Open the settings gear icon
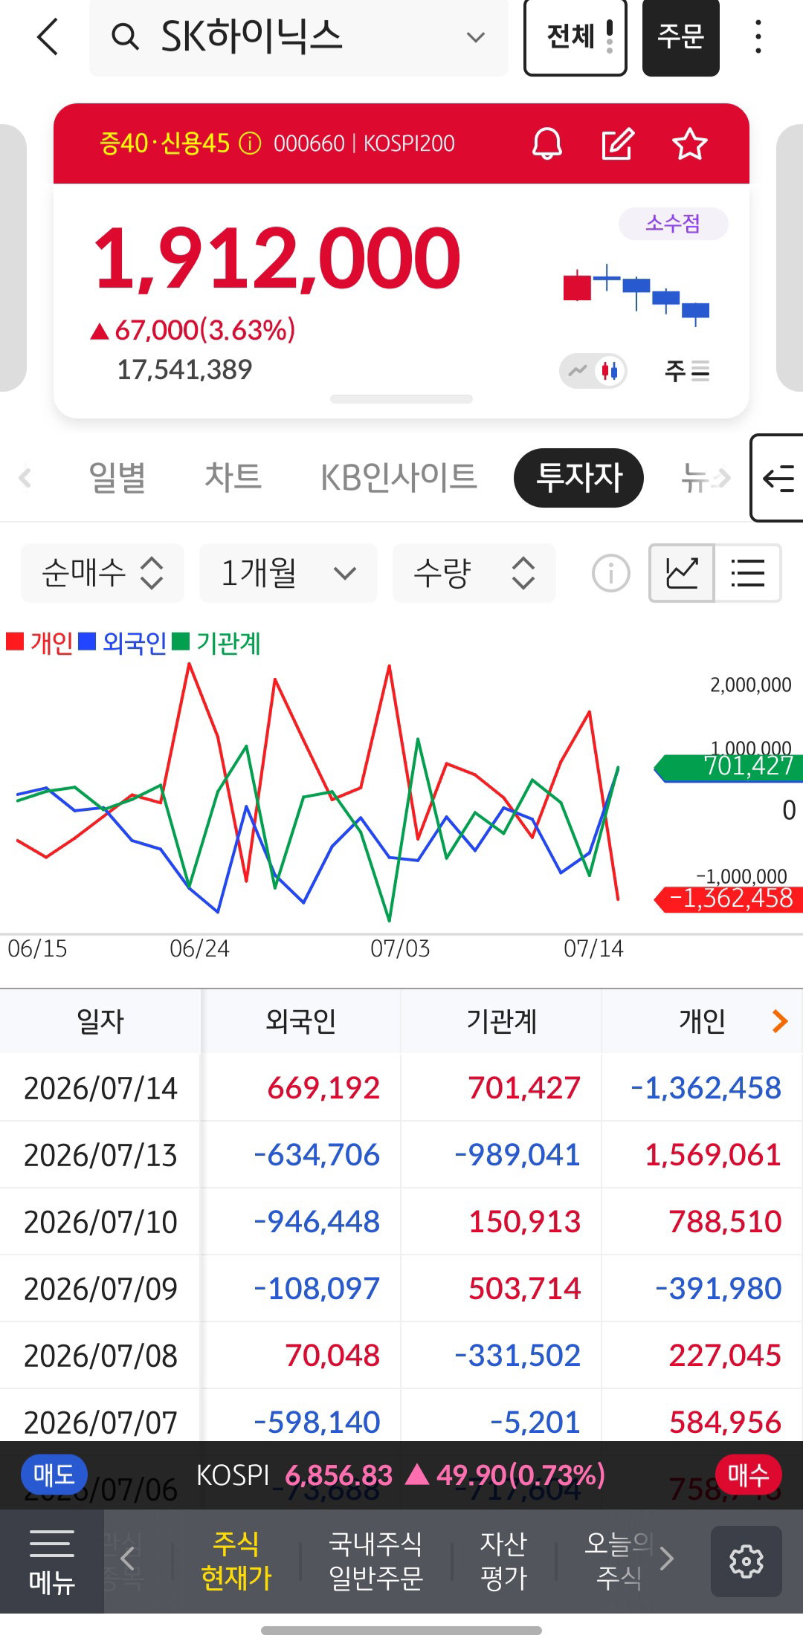803x1647 pixels. pyautogui.click(x=746, y=1561)
